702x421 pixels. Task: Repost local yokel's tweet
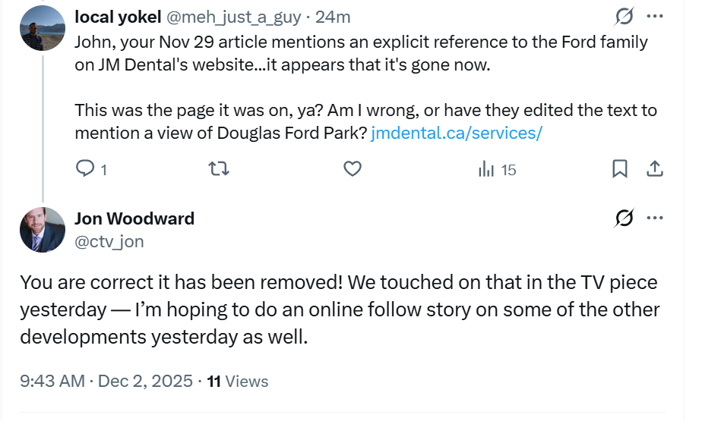[x=219, y=169]
